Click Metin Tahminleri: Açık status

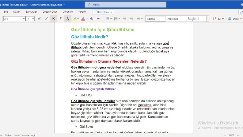click(25, 135)
